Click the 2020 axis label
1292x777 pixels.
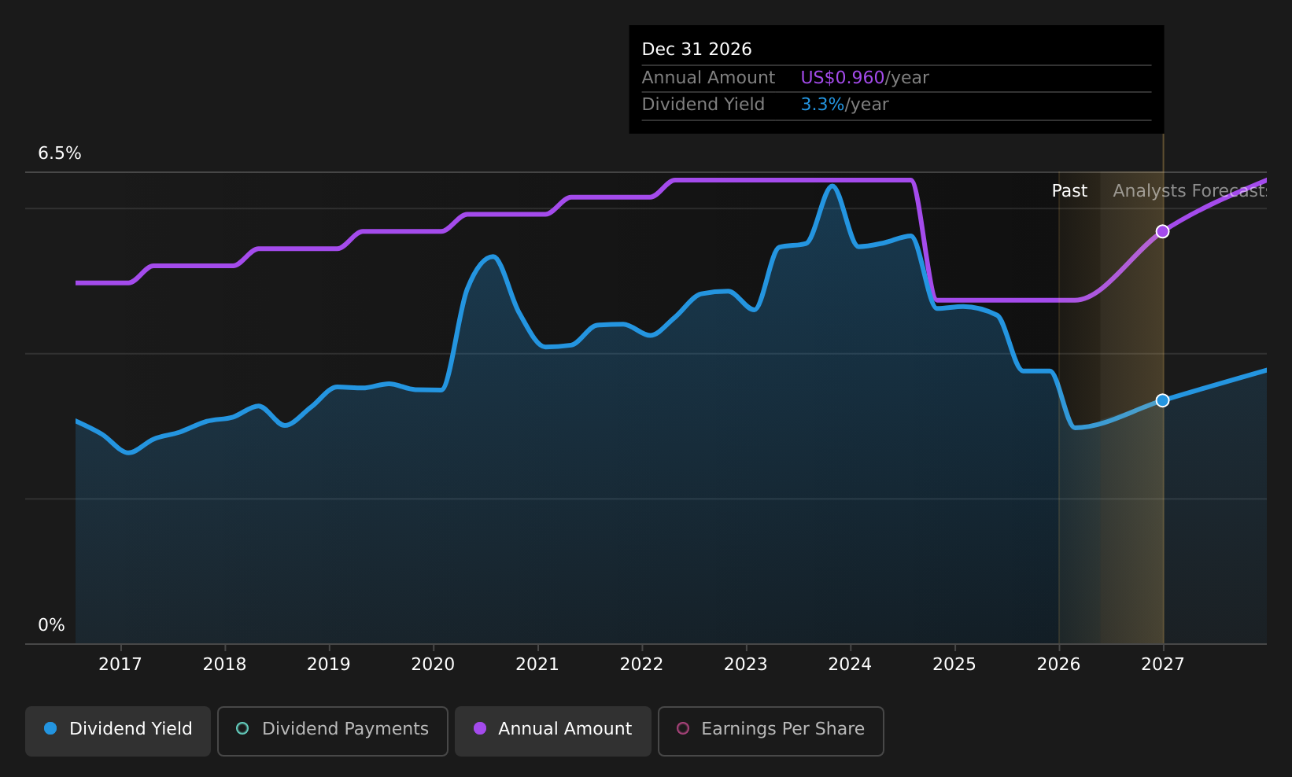click(x=434, y=665)
